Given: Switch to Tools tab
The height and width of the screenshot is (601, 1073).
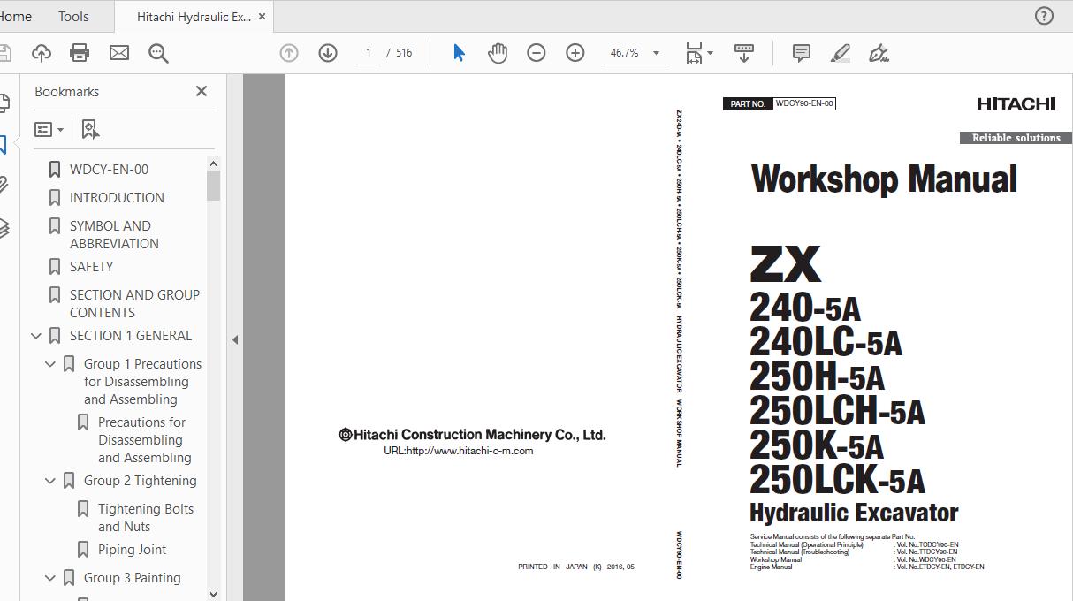Looking at the screenshot, I should pos(73,16).
